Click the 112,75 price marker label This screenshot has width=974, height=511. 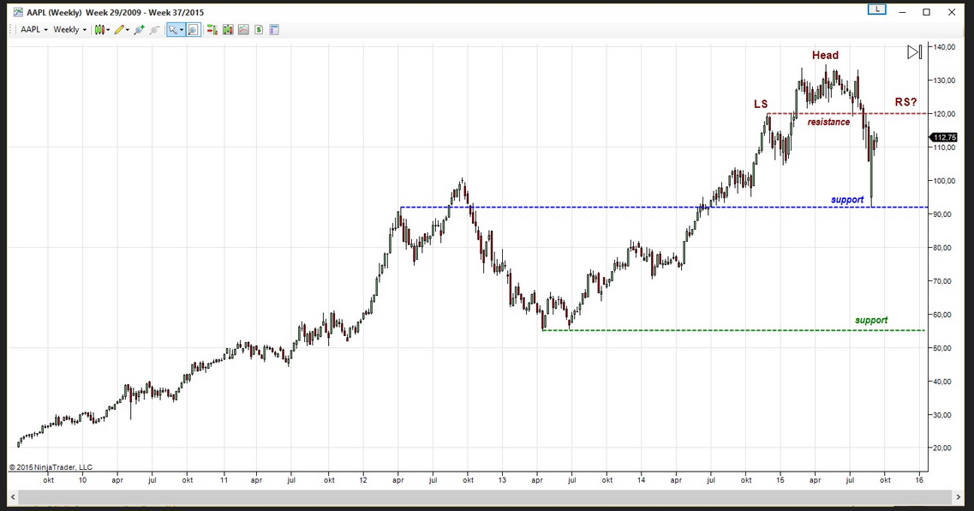pos(943,136)
